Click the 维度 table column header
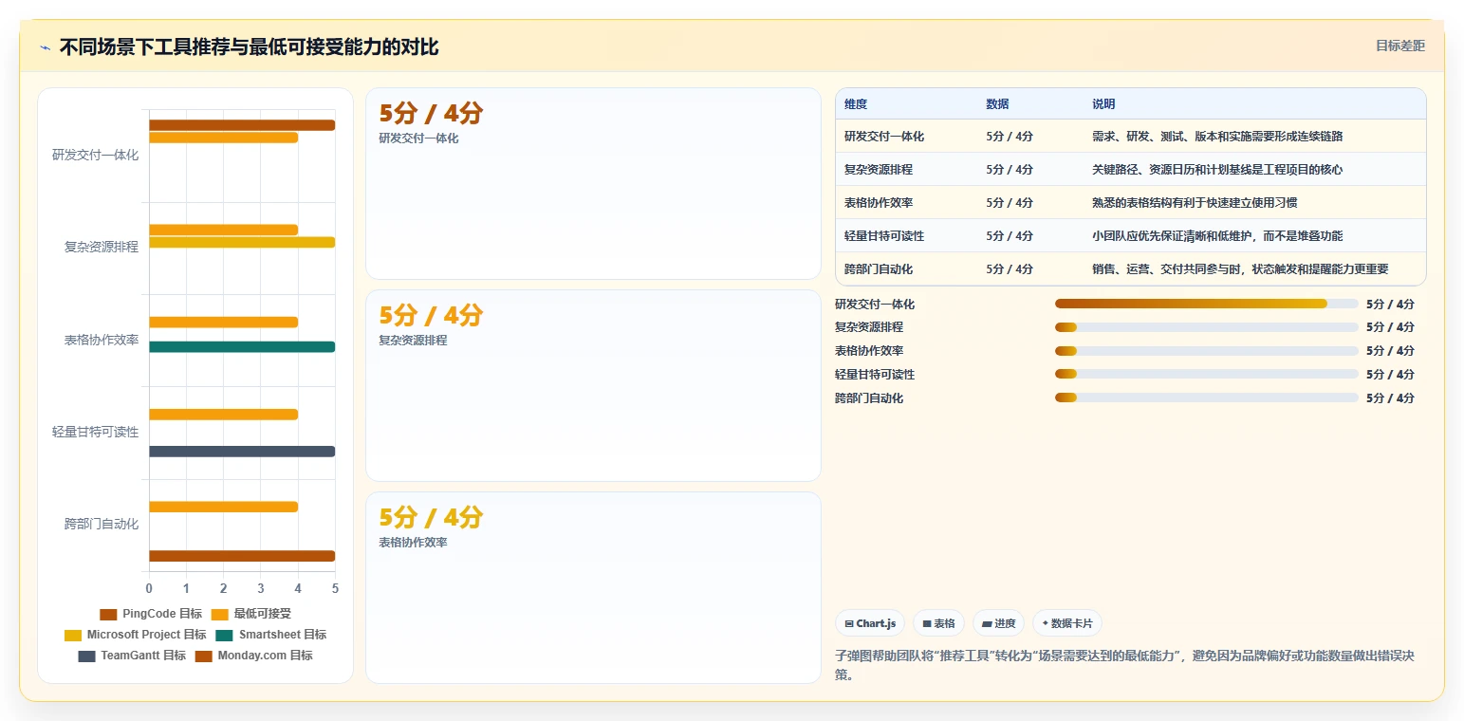 (x=856, y=104)
